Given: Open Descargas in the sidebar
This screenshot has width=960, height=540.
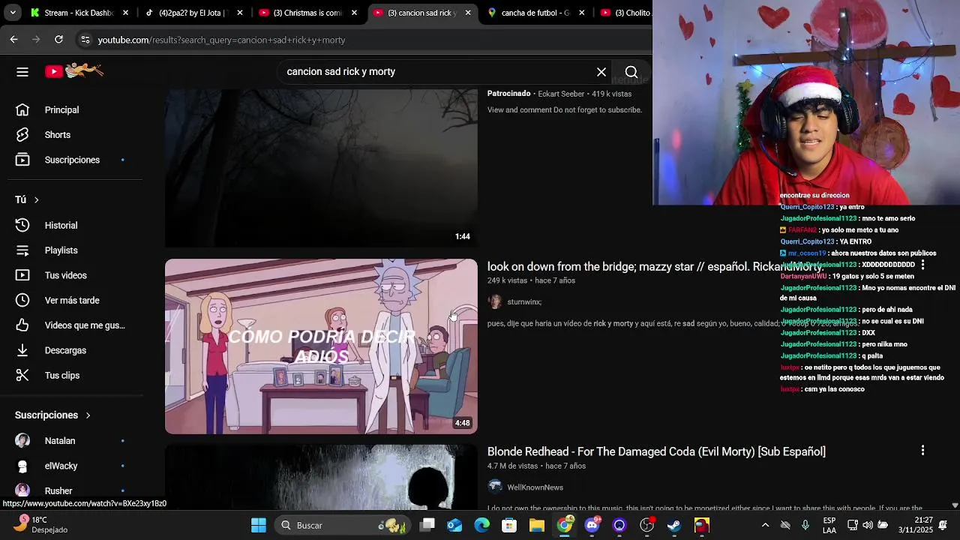Looking at the screenshot, I should pyautogui.click(x=75, y=350).
